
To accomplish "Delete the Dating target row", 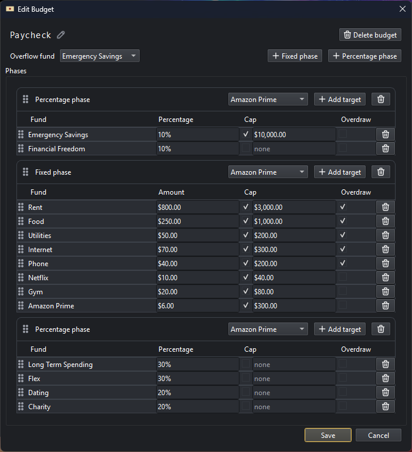I will pos(385,393).
